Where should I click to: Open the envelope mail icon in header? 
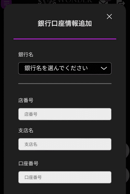pyautogui.click(x=104, y=2)
